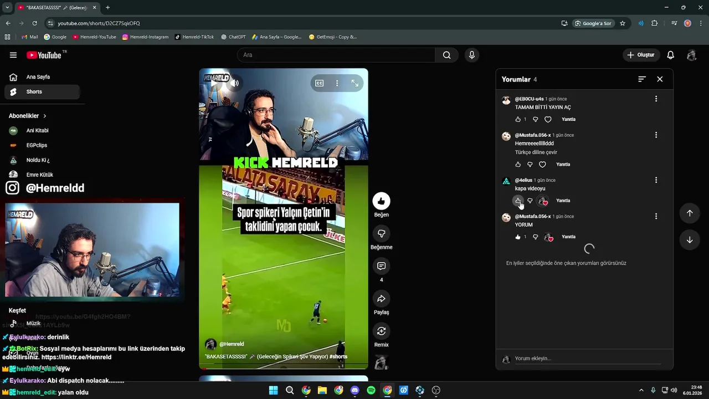This screenshot has height=399, width=709.
Task: Open the short's three-dot options menu
Action: (337, 83)
